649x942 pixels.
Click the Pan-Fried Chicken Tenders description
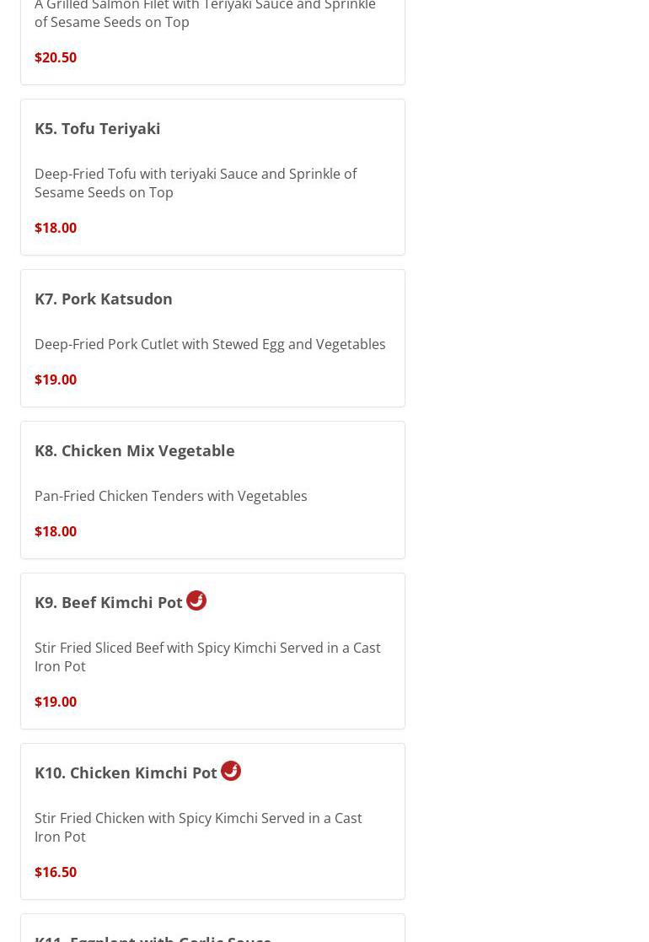pyautogui.click(x=171, y=496)
